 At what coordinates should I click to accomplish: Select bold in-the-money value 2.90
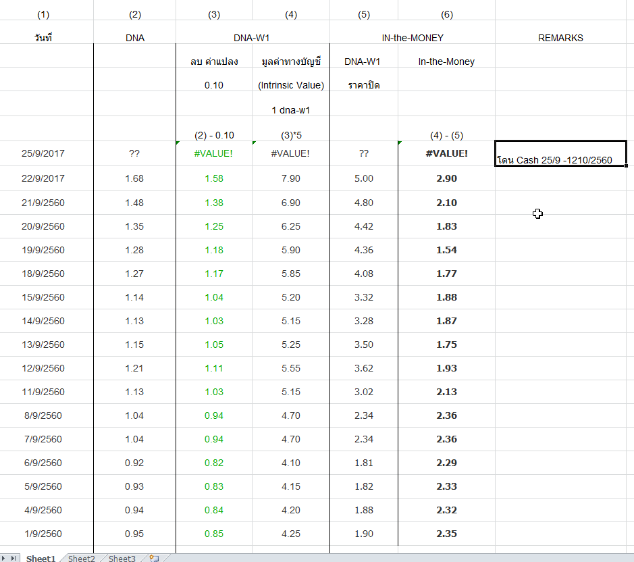[x=446, y=178]
